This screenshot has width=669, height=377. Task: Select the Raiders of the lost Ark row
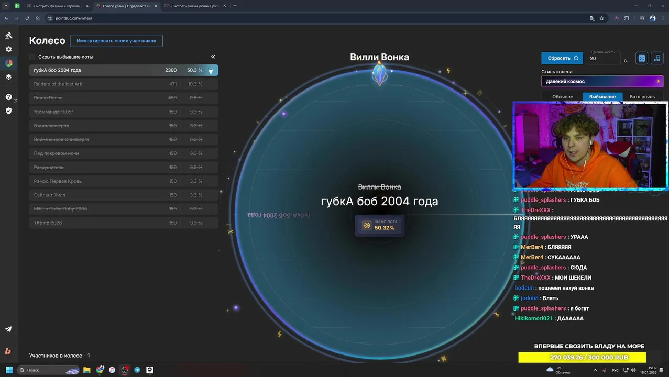(124, 84)
